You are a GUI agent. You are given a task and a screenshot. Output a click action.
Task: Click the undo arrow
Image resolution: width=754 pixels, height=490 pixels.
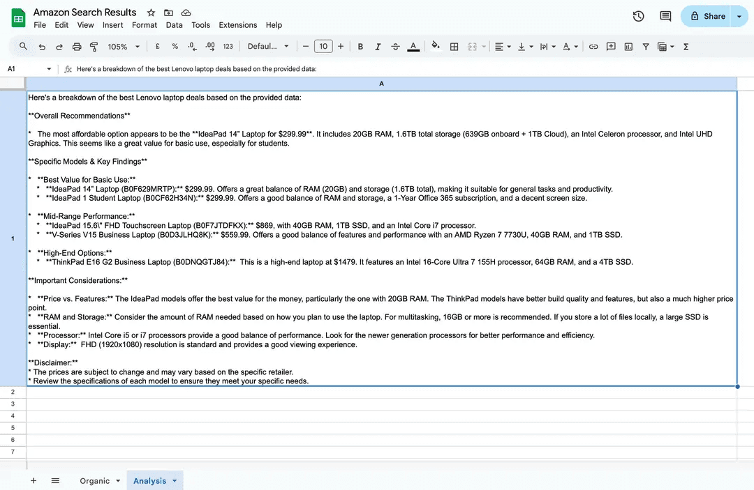coord(42,47)
